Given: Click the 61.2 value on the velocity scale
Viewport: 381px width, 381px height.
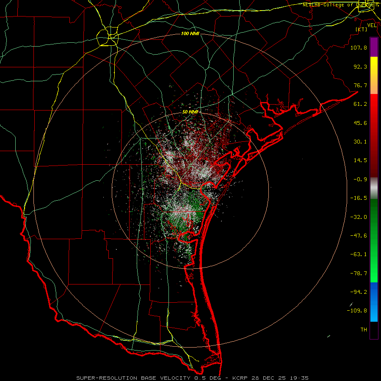Looking at the screenshot, I should [x=360, y=104].
